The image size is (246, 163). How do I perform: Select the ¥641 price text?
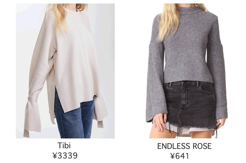click(x=180, y=156)
